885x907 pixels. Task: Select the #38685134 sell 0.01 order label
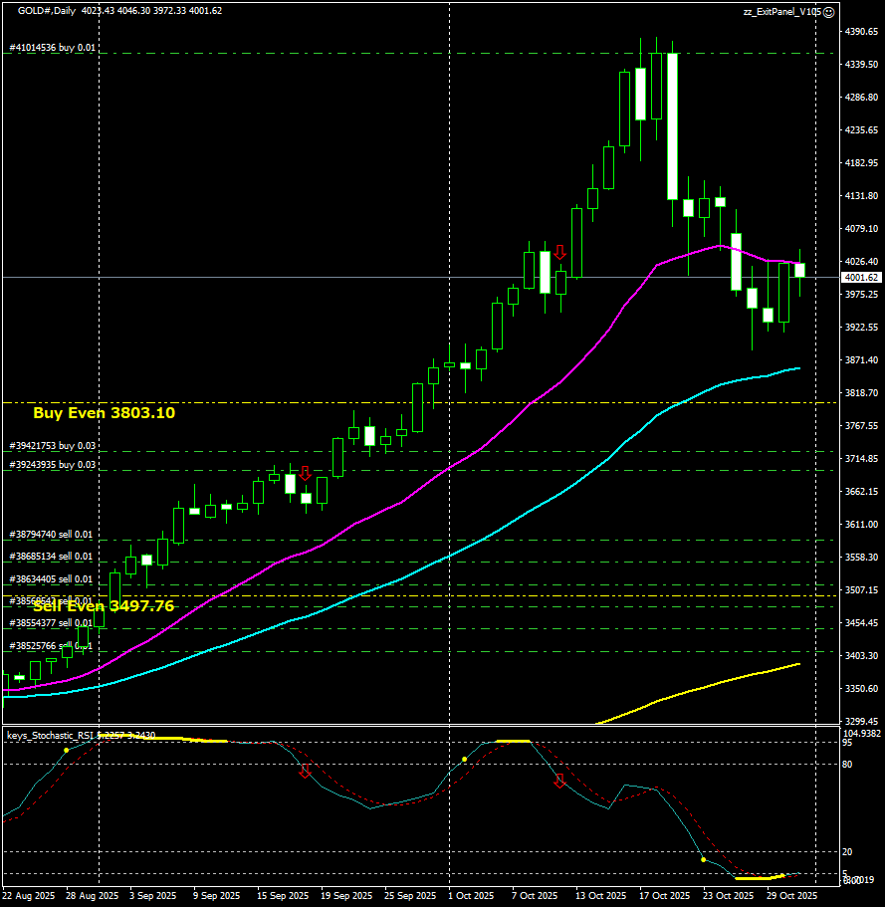[x=50, y=557]
